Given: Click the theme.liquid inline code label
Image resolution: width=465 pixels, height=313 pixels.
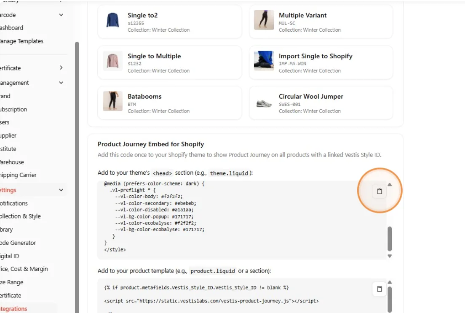Looking at the screenshot, I should click(229, 173).
